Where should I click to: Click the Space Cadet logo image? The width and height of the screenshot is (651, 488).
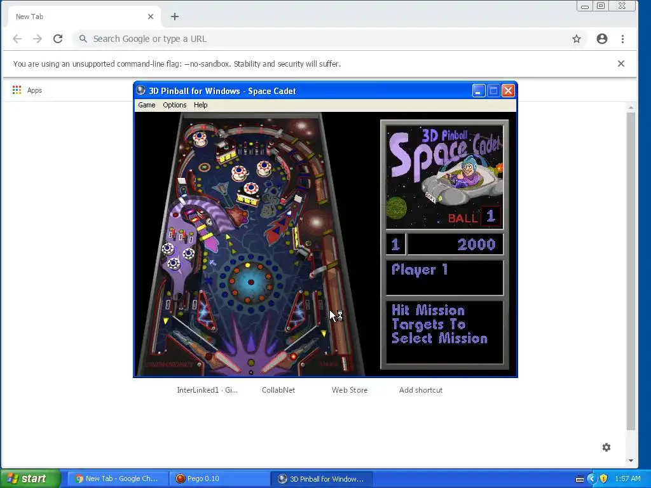point(444,177)
